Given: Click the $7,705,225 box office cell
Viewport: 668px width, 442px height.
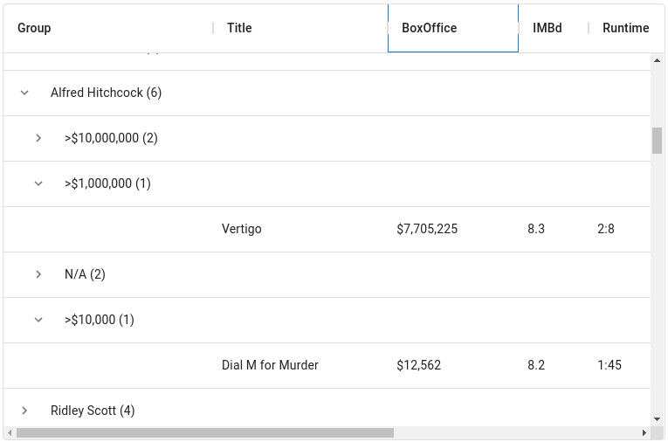Looking at the screenshot, I should (x=427, y=229).
